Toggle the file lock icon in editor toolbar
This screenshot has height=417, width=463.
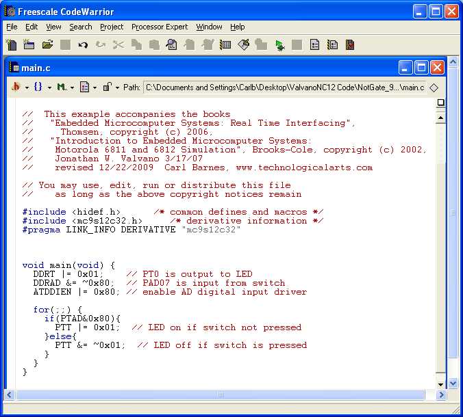pos(107,88)
